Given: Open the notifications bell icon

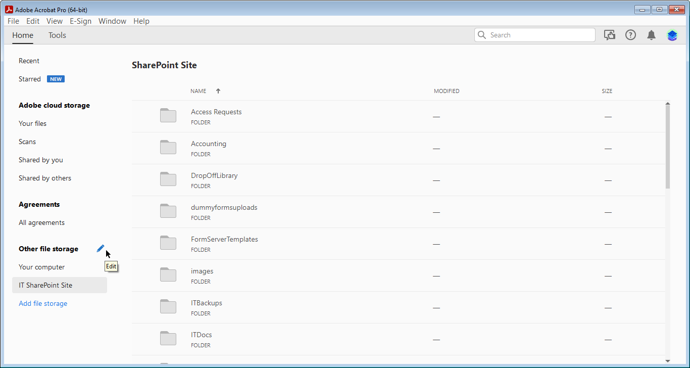Looking at the screenshot, I should pos(652,35).
